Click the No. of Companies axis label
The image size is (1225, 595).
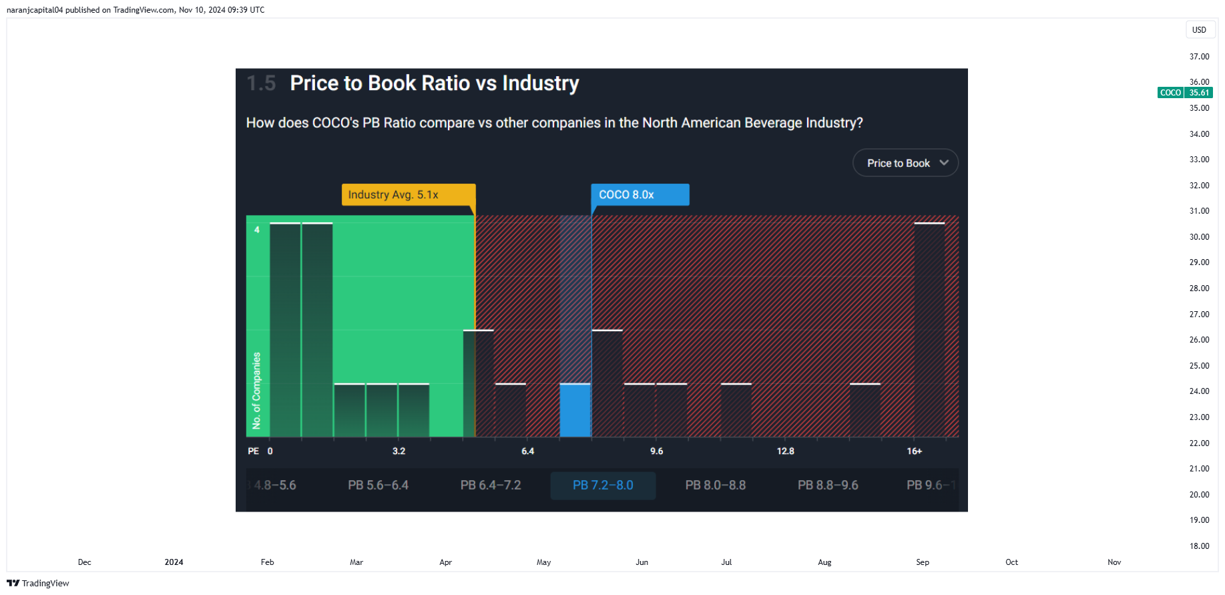click(256, 391)
